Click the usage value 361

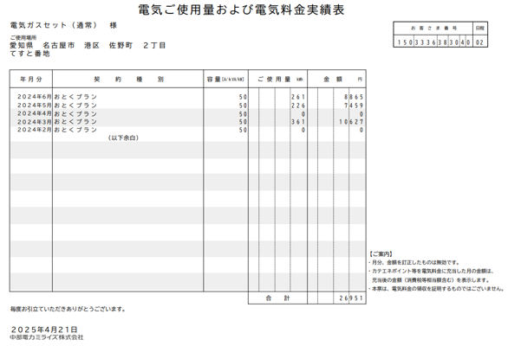(x=298, y=122)
